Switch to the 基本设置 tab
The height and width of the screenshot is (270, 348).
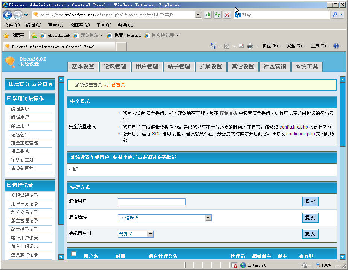pyautogui.click(x=83, y=67)
